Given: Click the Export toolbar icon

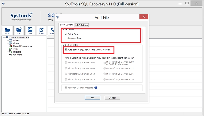Looking at the screenshot, I should pos(41,30).
